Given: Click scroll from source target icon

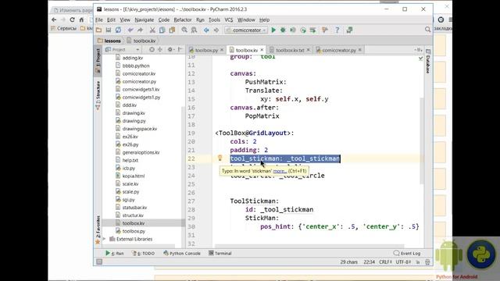Looking at the screenshot, I should (152, 49).
